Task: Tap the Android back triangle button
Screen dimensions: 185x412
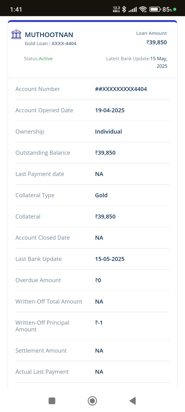Action: coord(133,401)
